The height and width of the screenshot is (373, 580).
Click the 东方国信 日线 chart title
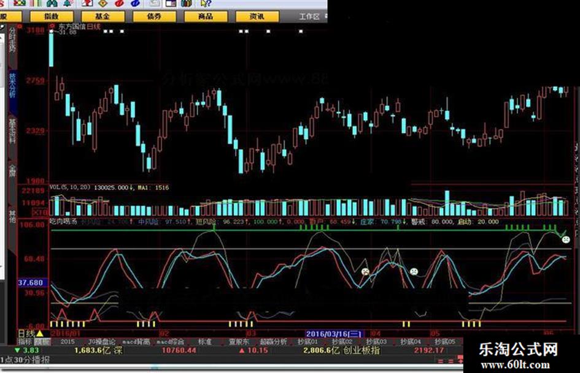click(x=80, y=26)
